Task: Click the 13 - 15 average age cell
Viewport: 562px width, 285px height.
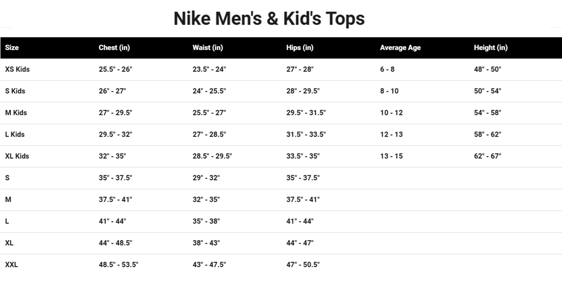Action: point(391,156)
